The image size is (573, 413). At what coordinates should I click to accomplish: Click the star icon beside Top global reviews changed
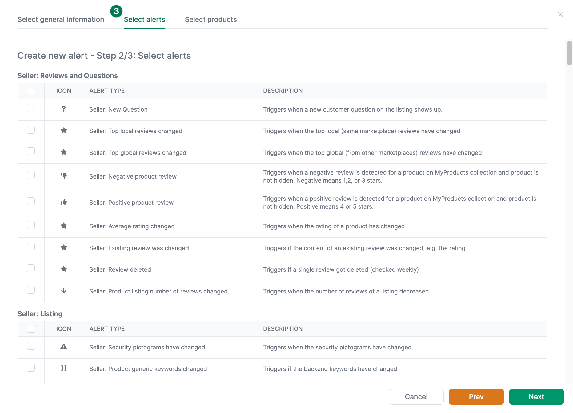[x=64, y=152]
